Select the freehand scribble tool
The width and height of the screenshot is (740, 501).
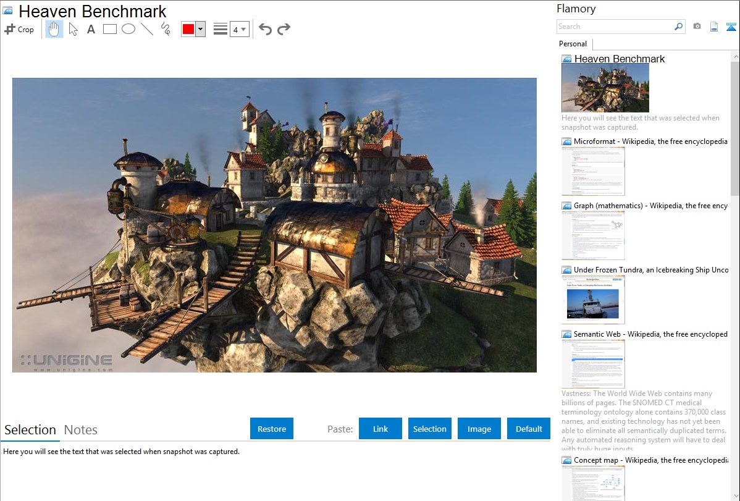tap(166, 29)
